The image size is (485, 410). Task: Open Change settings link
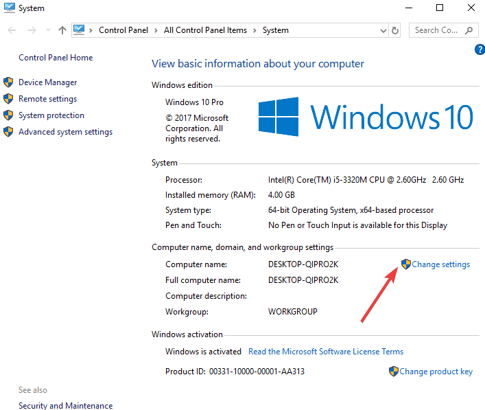(441, 264)
